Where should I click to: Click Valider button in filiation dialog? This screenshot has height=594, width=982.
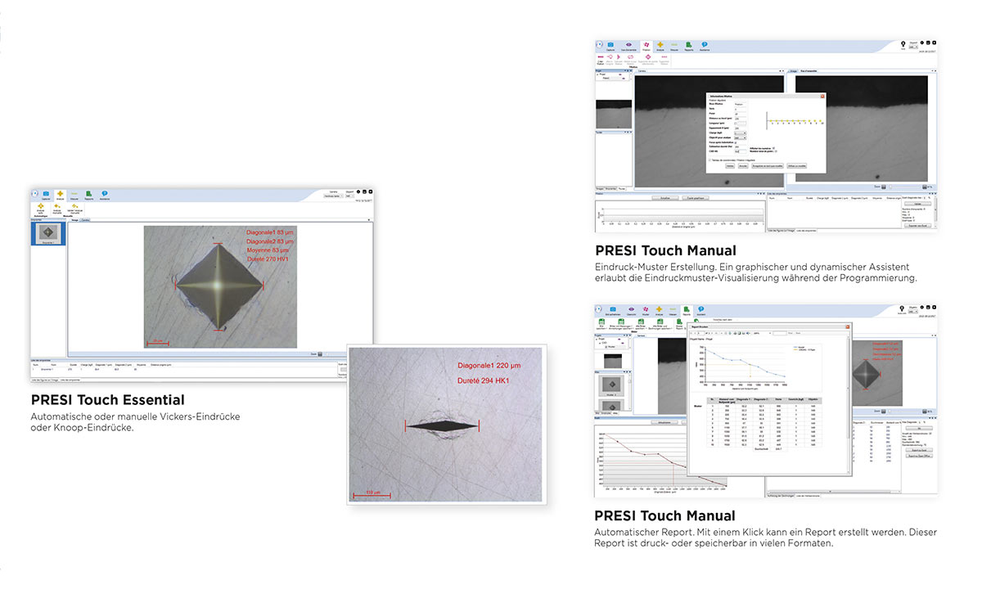(730, 166)
